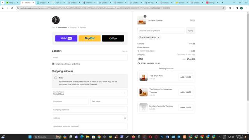Click the info icon beside Note
249x140 pixels.
coord(56,78)
